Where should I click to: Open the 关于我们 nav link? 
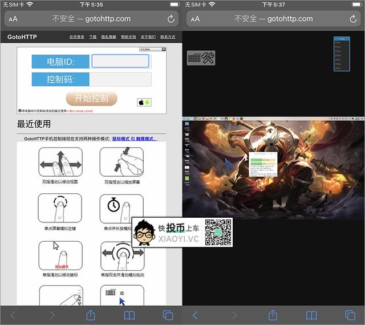tap(148, 37)
